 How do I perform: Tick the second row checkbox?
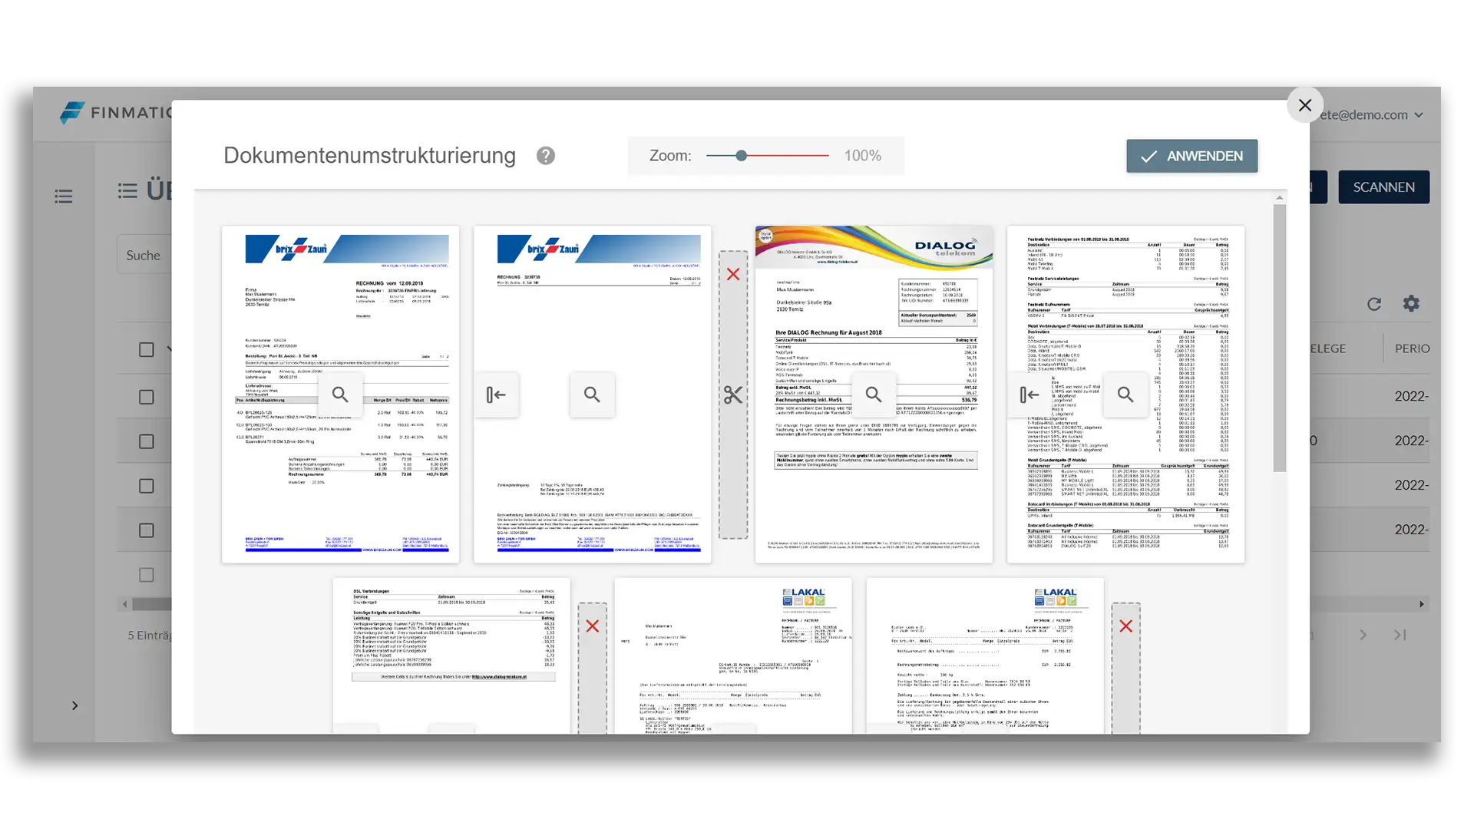pyautogui.click(x=146, y=441)
